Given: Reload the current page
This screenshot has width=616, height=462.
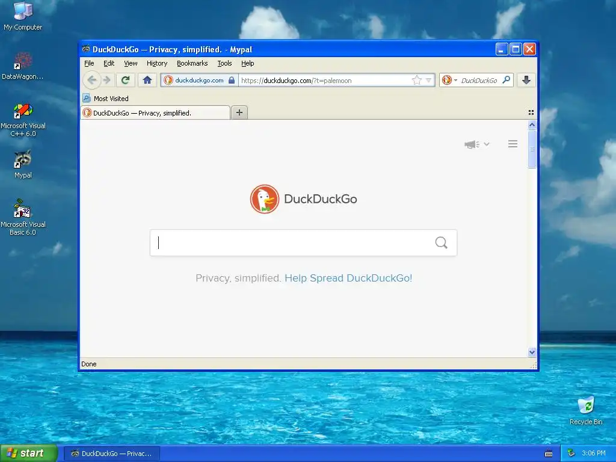Looking at the screenshot, I should coord(126,80).
